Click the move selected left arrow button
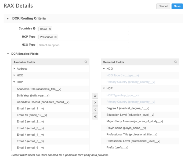This screenshot has height=159, width=188. click(95, 109)
